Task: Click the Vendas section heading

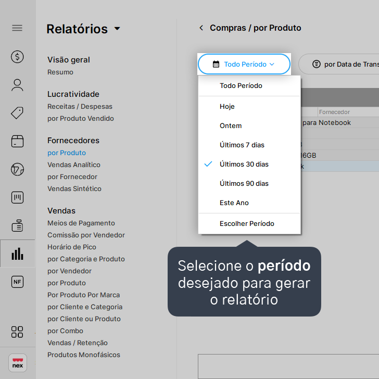Action: (x=61, y=211)
